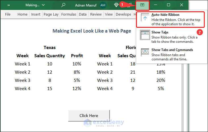Select Florida Week 1 quantity 18

click(x=133, y=64)
